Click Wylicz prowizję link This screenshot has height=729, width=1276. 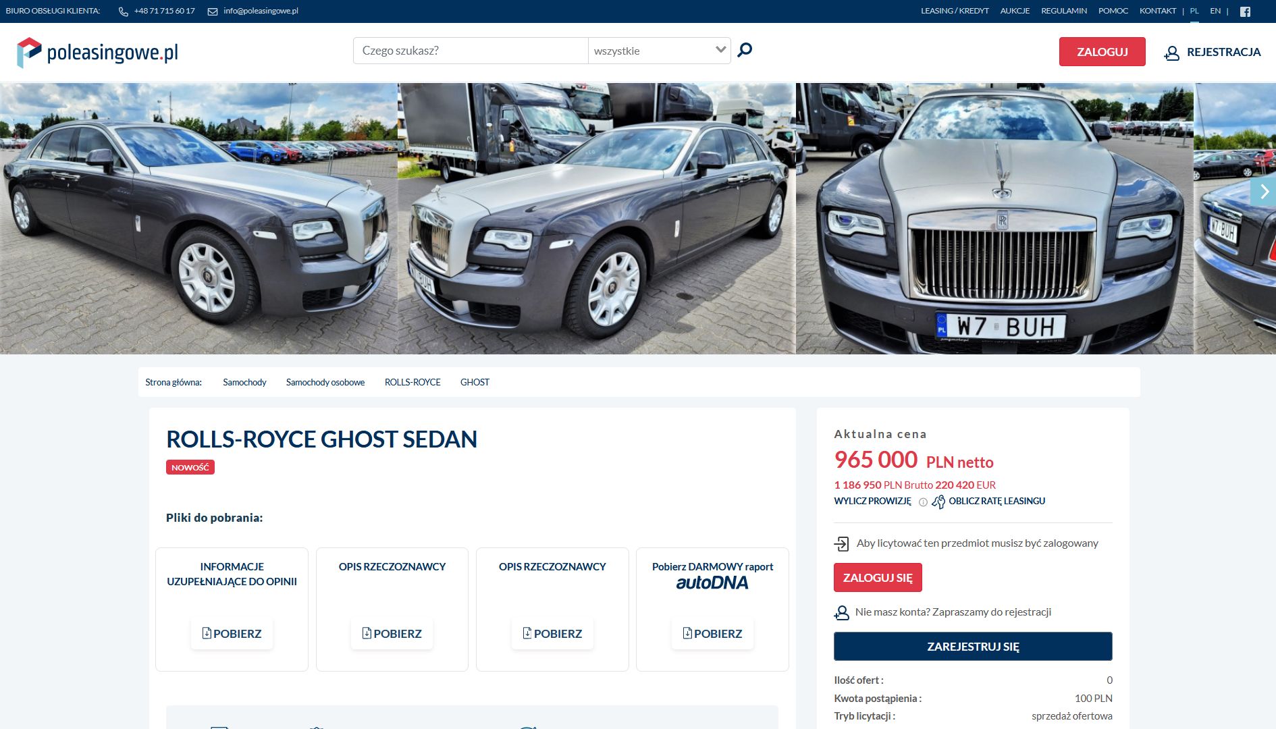(872, 501)
